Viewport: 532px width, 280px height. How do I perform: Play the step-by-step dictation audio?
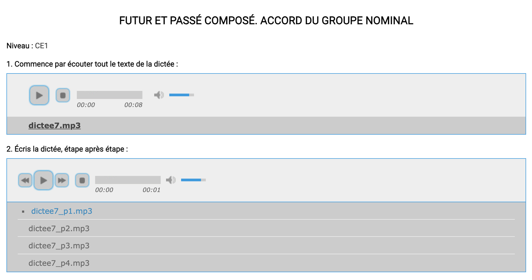pos(44,180)
